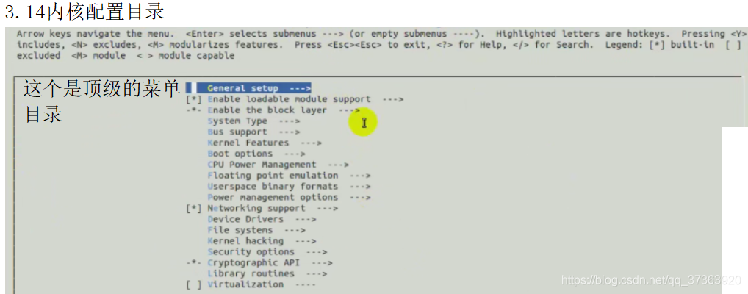Viewport: 748px width, 294px height.
Task: Open Enable loadable module support entry
Action: 306,99
